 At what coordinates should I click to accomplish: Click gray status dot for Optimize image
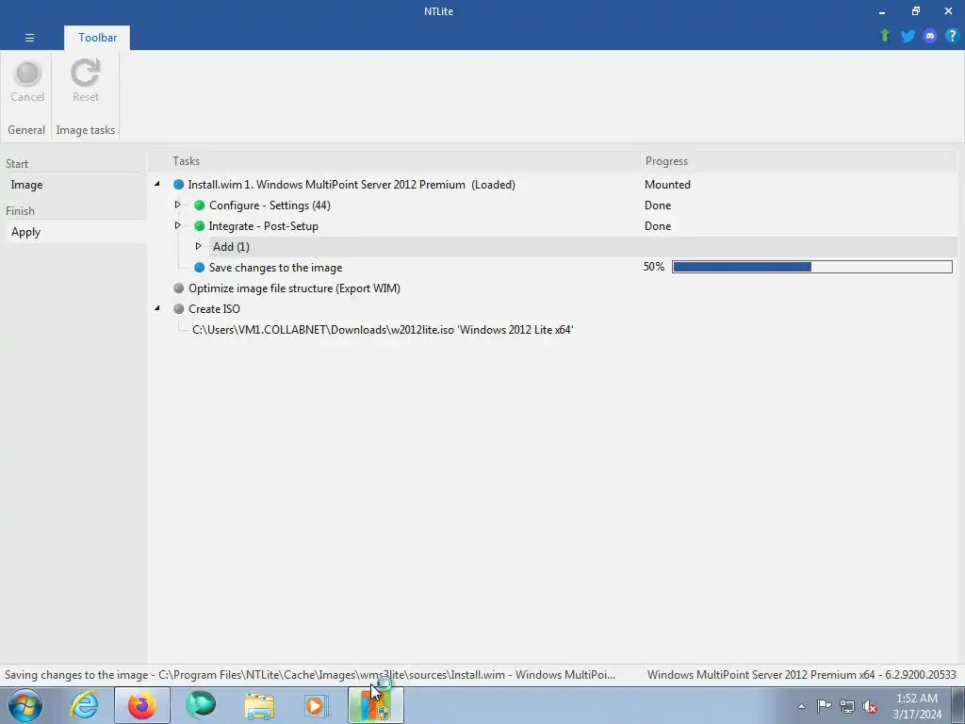click(x=178, y=288)
